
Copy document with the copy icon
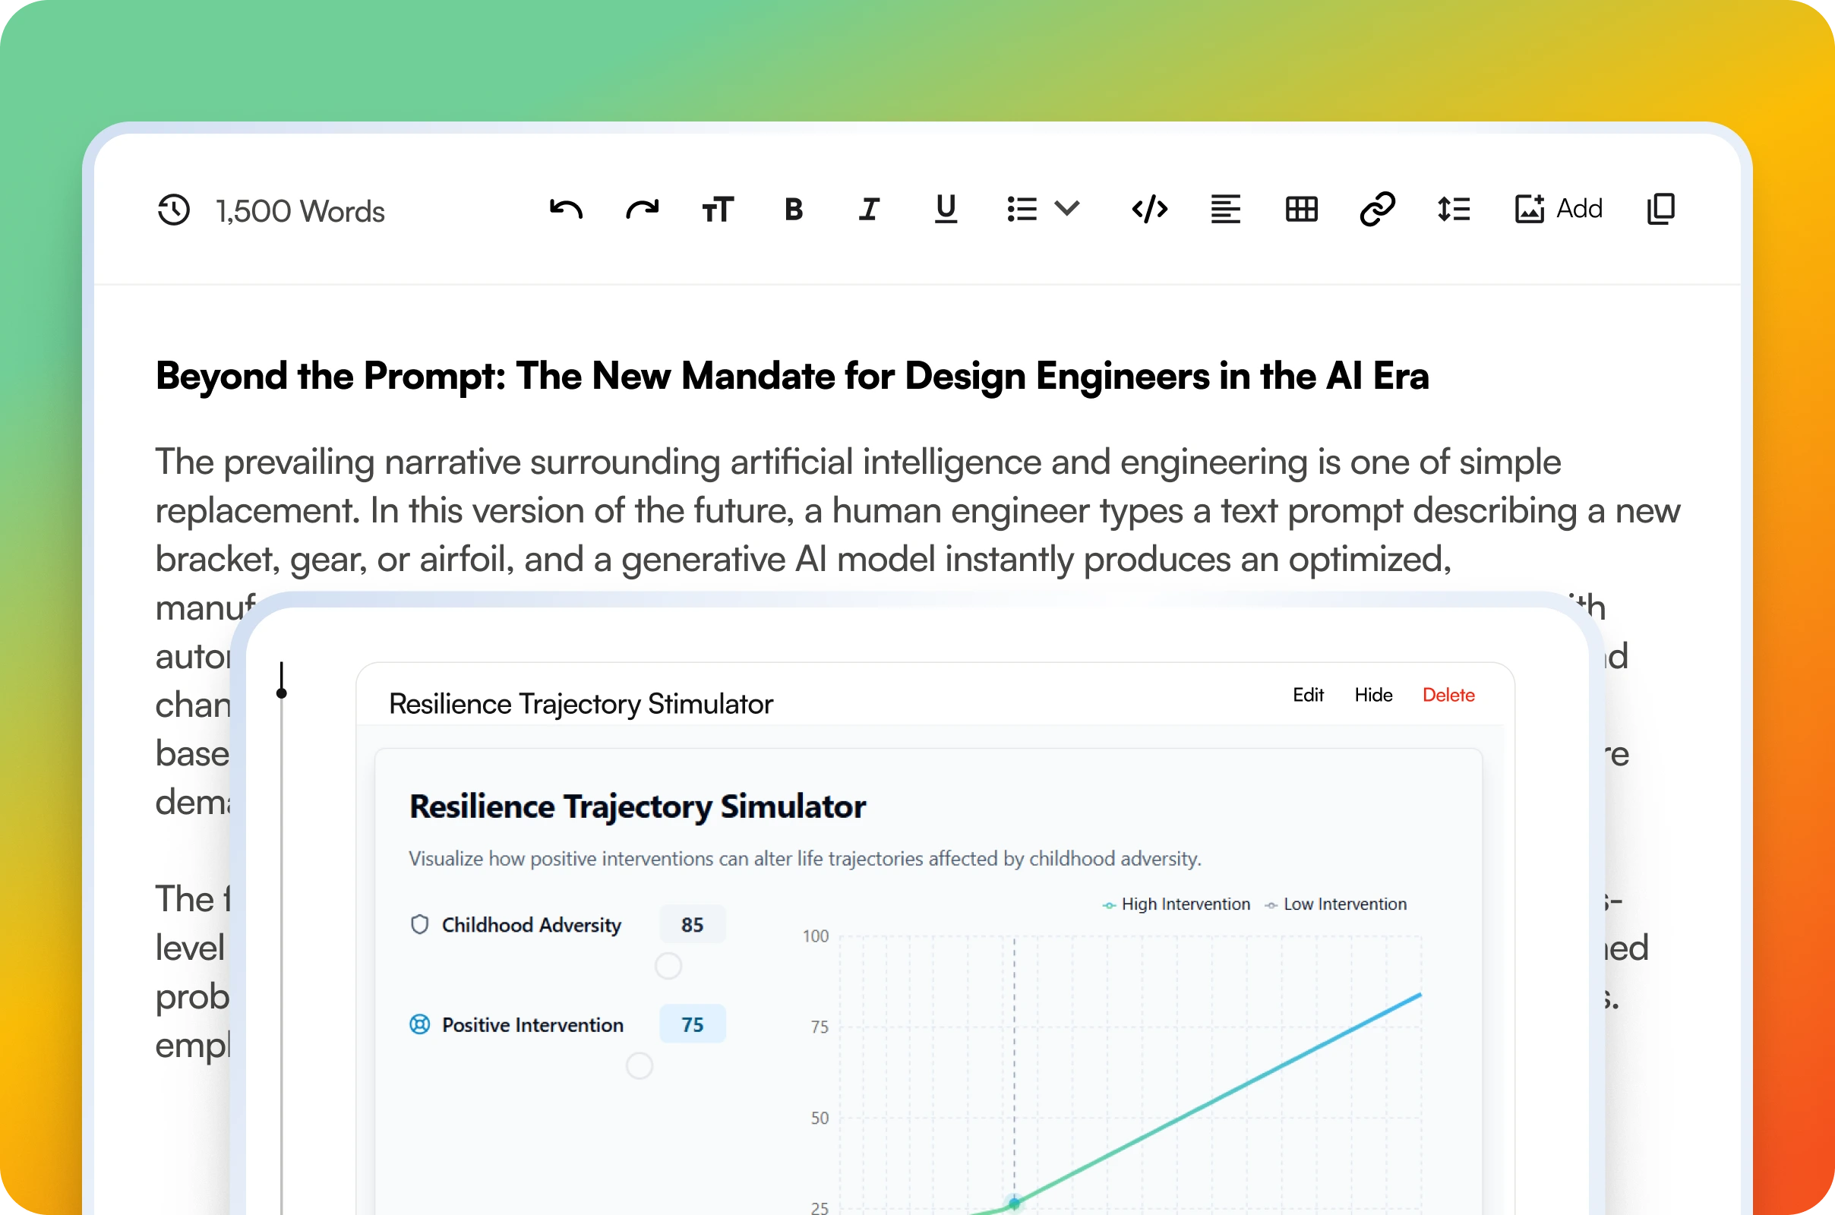(x=1660, y=210)
